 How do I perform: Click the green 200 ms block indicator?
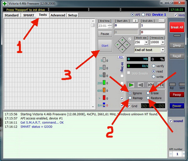(104, 83)
